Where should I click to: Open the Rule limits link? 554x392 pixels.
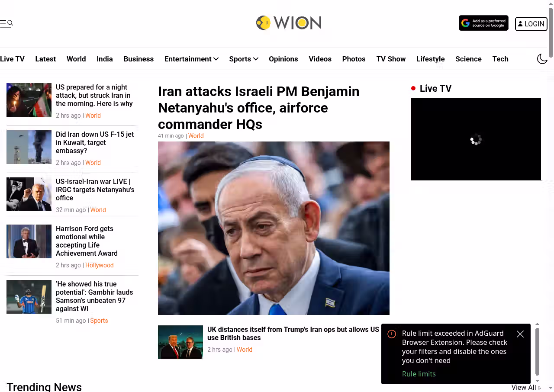(419, 374)
